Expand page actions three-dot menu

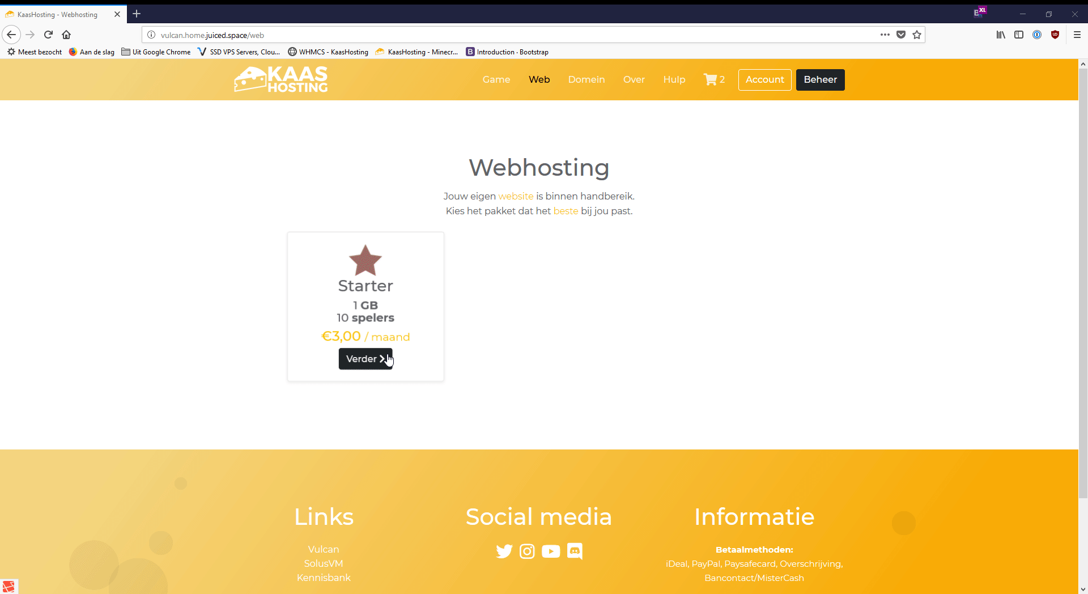coord(885,35)
